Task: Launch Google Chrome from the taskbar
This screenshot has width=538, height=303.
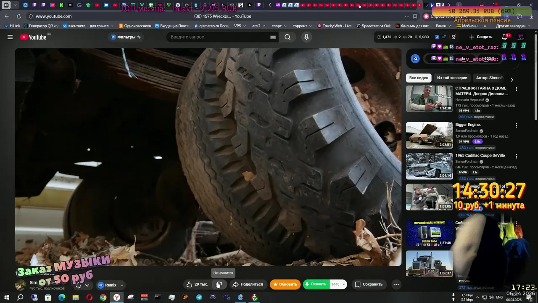Action: point(103,298)
